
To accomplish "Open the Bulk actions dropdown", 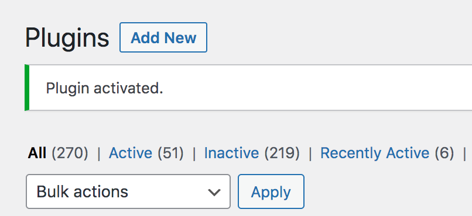I will (128, 191).
